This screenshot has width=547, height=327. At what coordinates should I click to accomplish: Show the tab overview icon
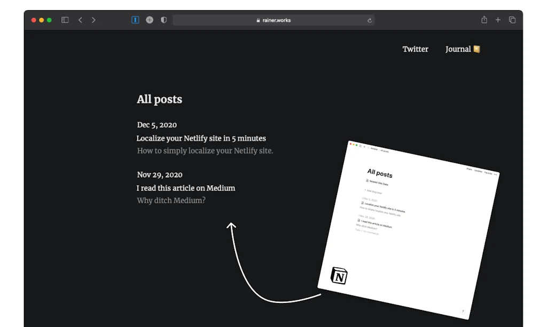click(512, 20)
